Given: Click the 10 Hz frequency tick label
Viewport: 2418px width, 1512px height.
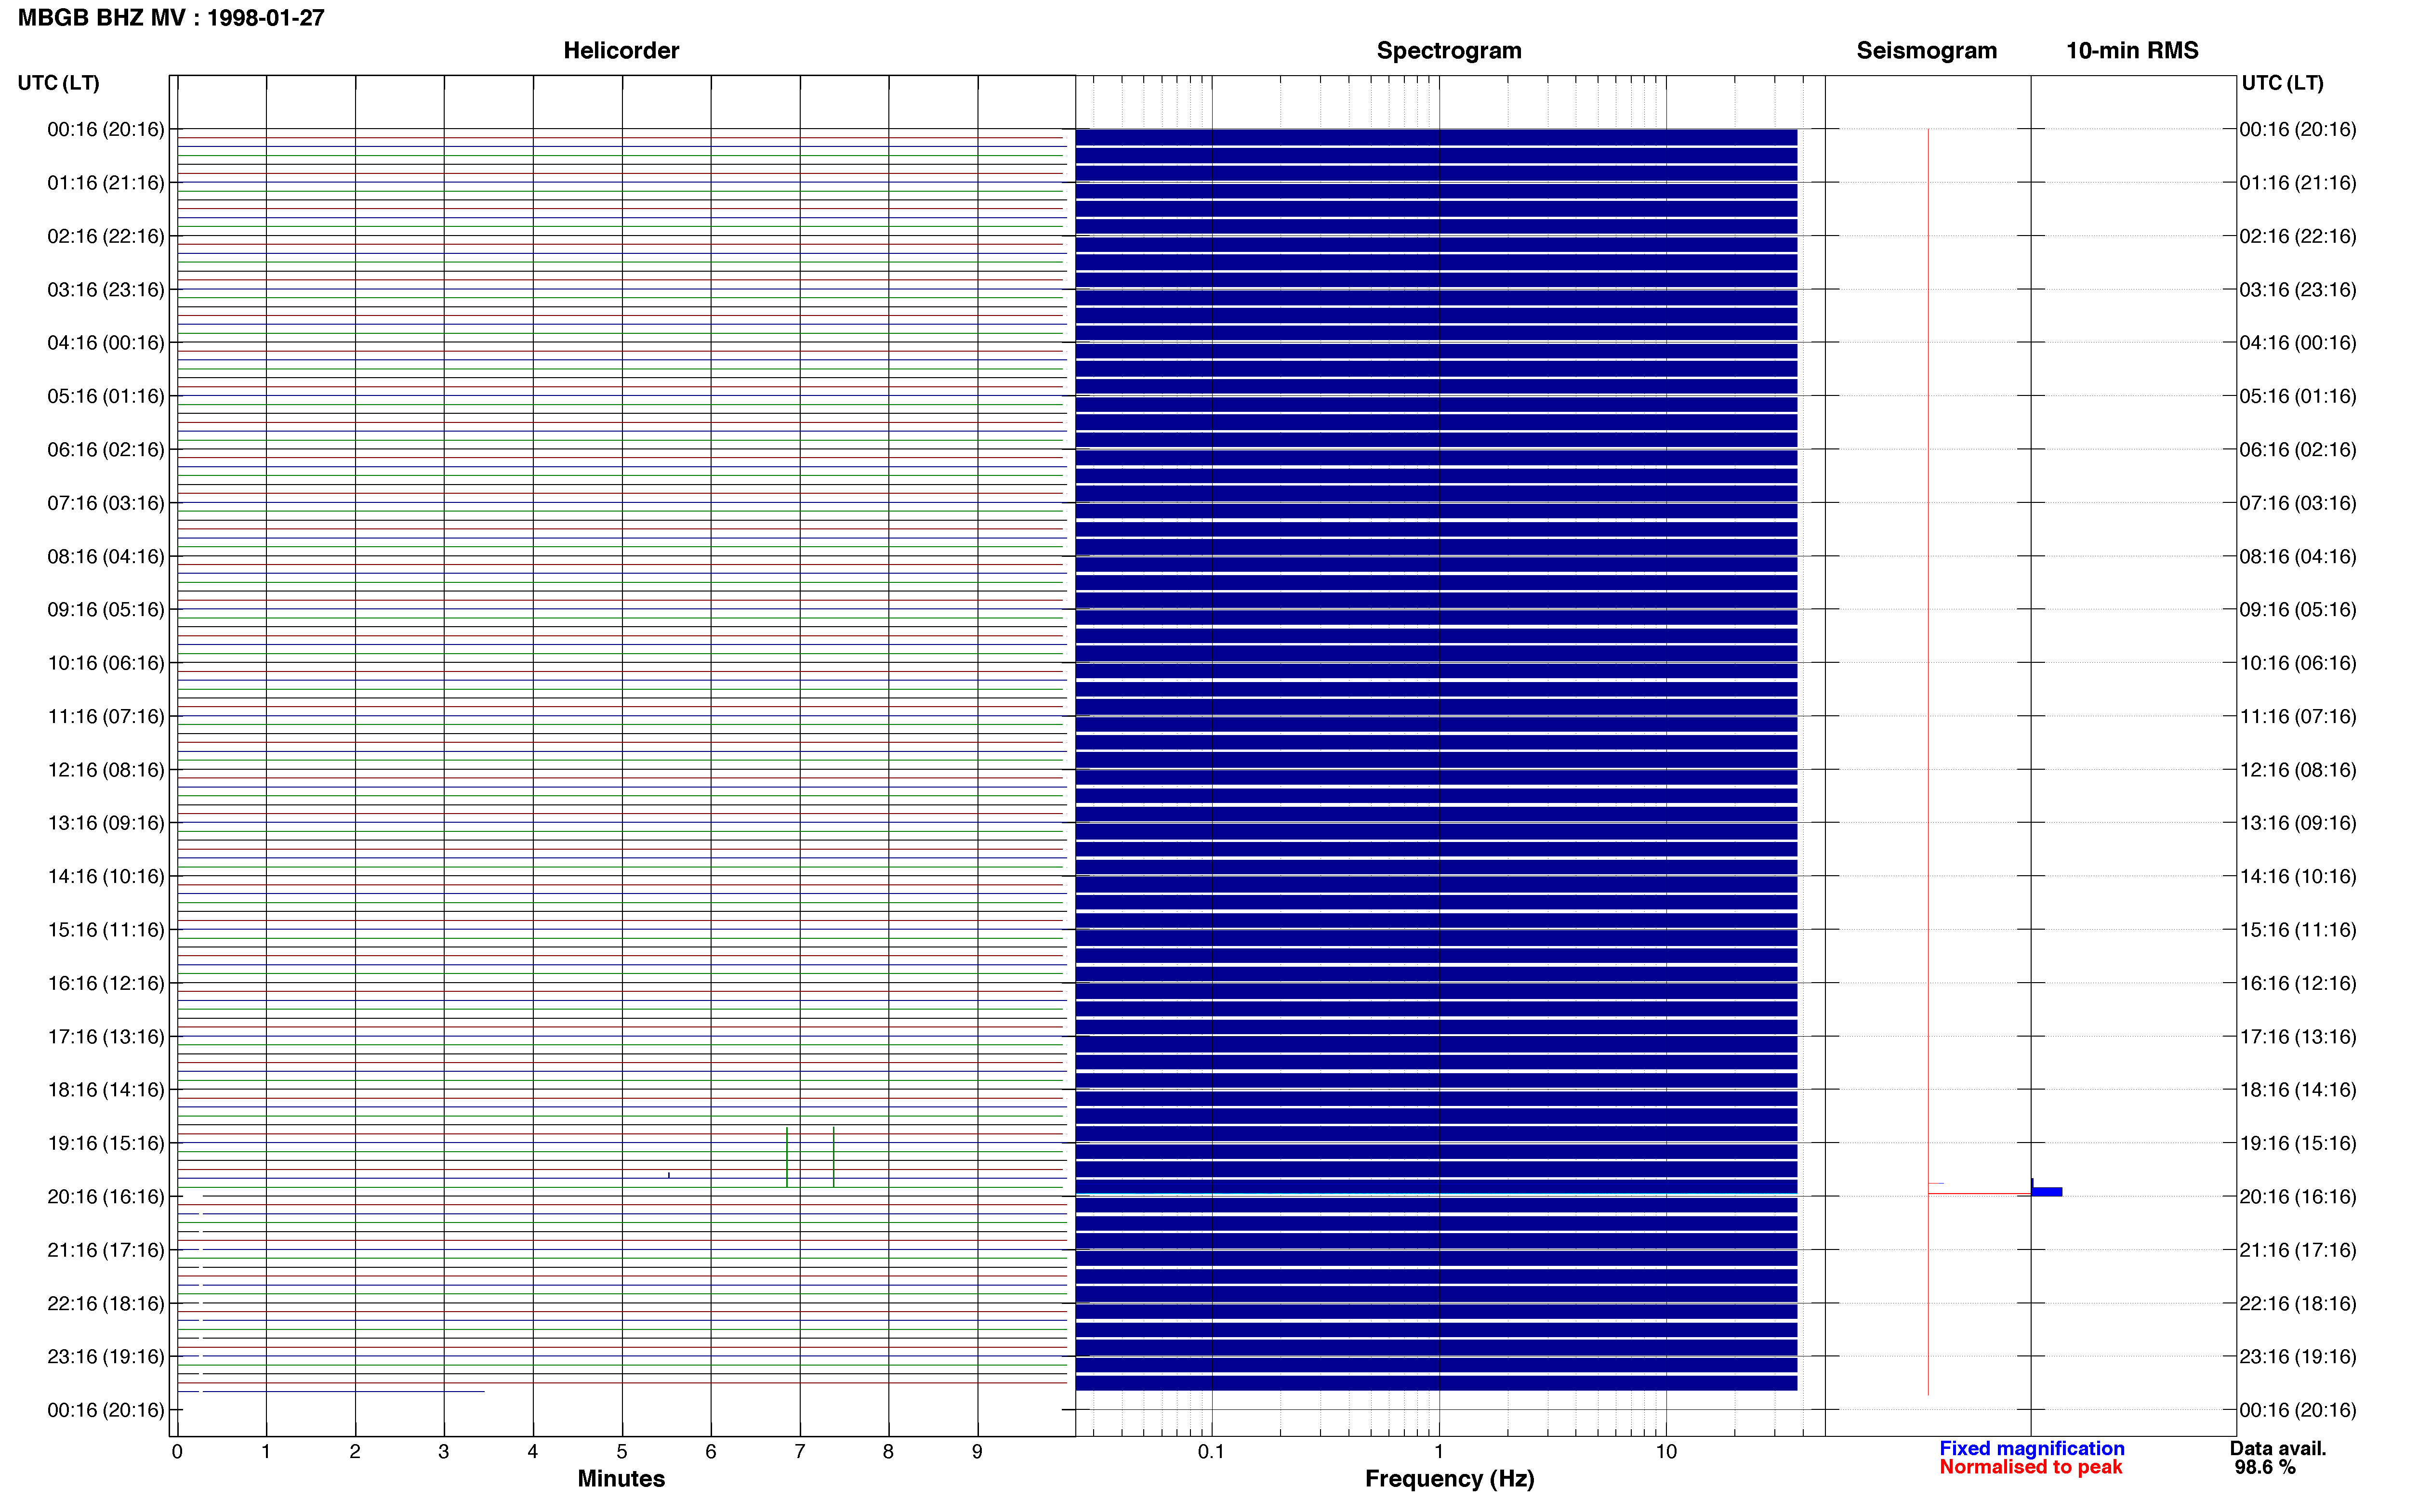Looking at the screenshot, I should click(1666, 1451).
